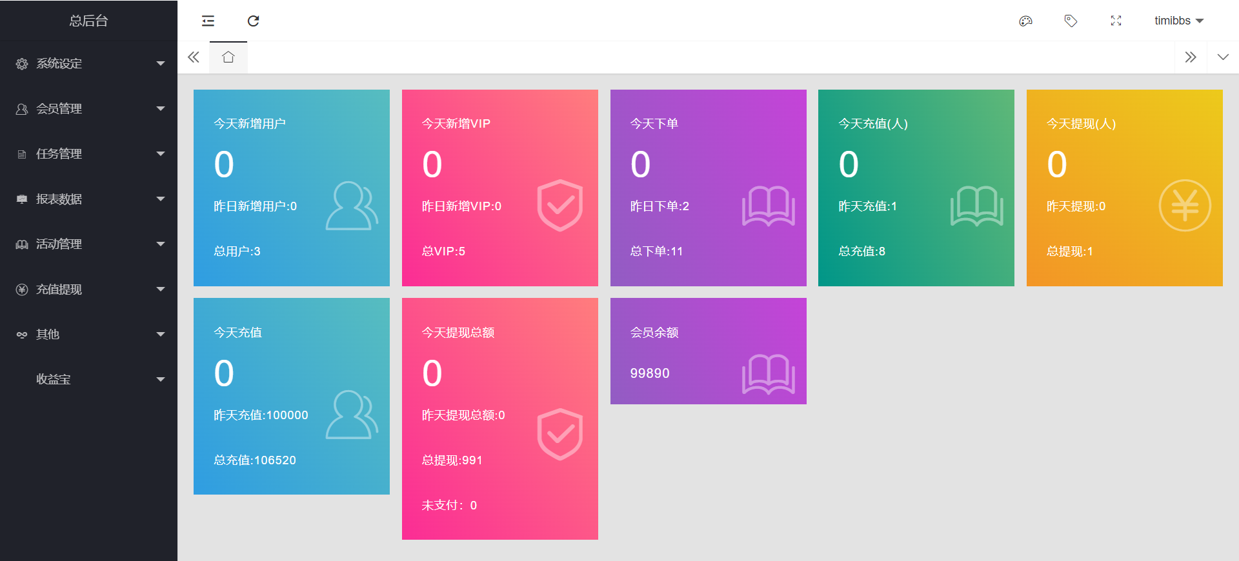Click the shield icon on 今天新增VIP card
Image resolution: width=1239 pixels, height=561 pixels.
point(559,206)
